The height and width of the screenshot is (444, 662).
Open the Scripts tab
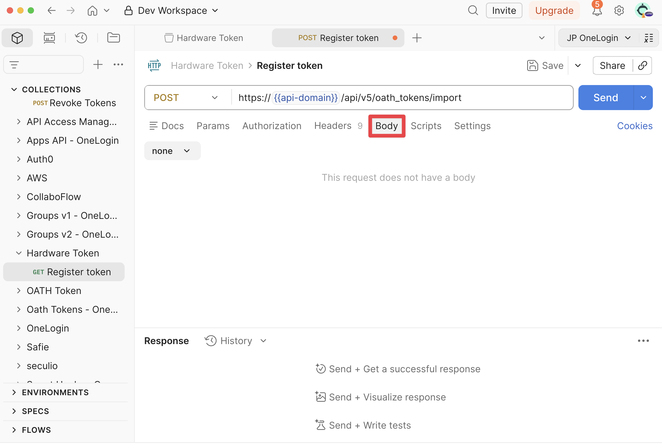426,126
